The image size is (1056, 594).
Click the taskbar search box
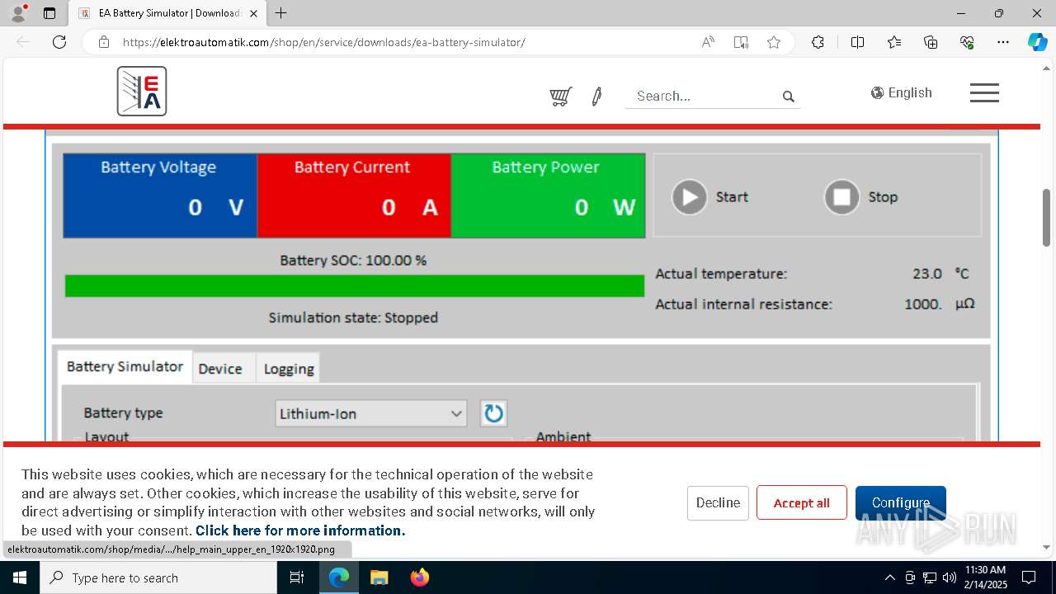click(158, 577)
